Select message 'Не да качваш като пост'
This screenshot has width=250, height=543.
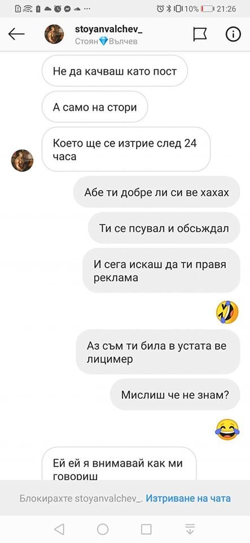115,71
